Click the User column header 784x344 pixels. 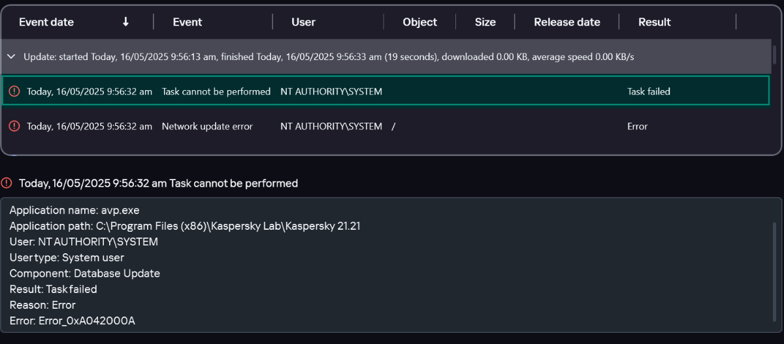(303, 22)
